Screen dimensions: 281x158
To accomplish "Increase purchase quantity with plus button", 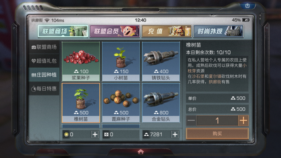I will click(244, 121).
